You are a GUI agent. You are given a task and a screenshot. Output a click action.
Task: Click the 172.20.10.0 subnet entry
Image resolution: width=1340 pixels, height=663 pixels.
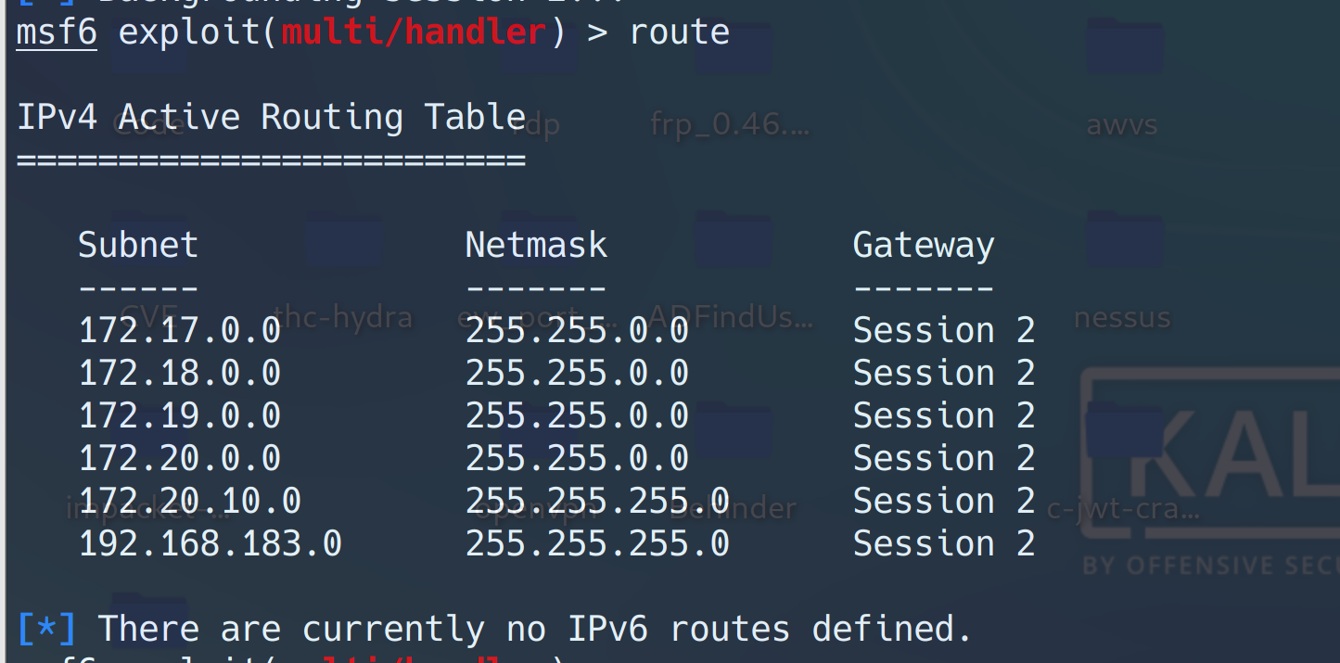(190, 501)
